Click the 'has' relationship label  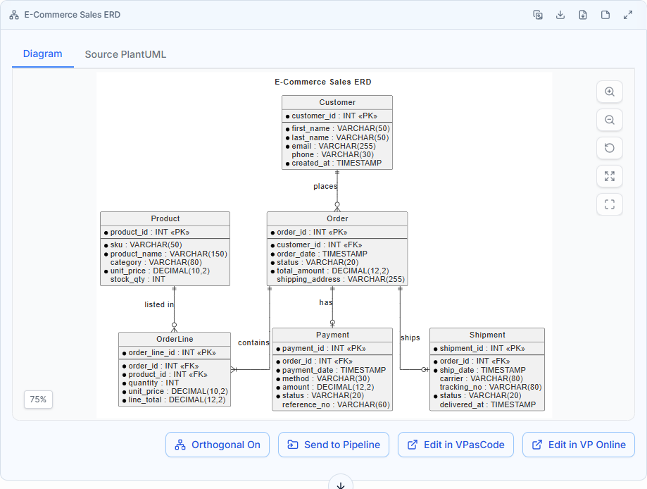click(x=325, y=302)
